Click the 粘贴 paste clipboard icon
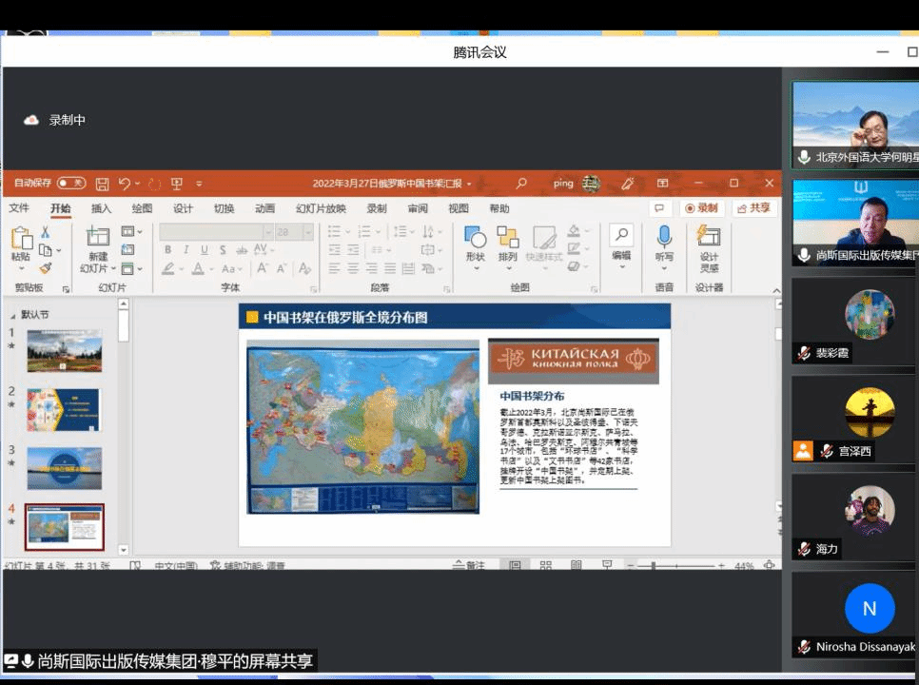Viewport: 919px width, 685px height. 21,238
